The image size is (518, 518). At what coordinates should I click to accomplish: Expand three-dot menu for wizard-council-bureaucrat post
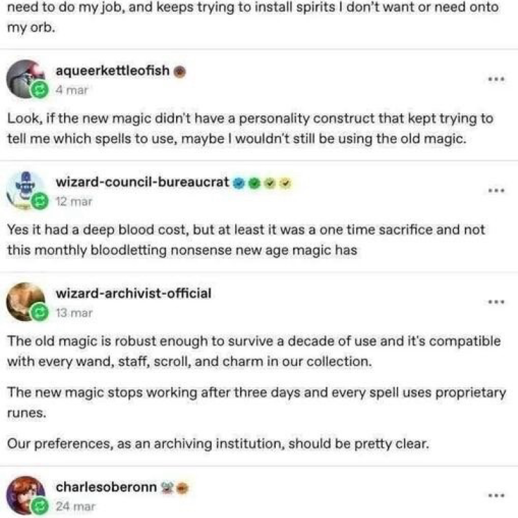coord(496,191)
